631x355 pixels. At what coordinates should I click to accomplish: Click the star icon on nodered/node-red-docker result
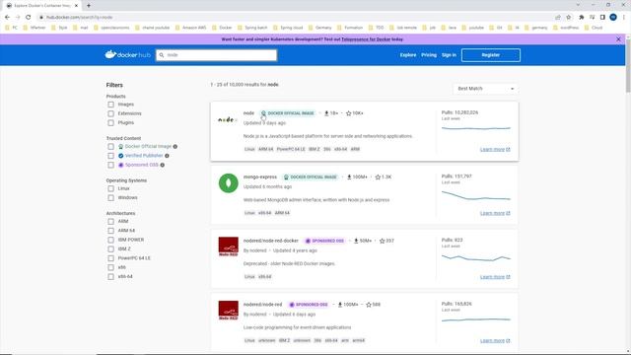[x=382, y=241]
